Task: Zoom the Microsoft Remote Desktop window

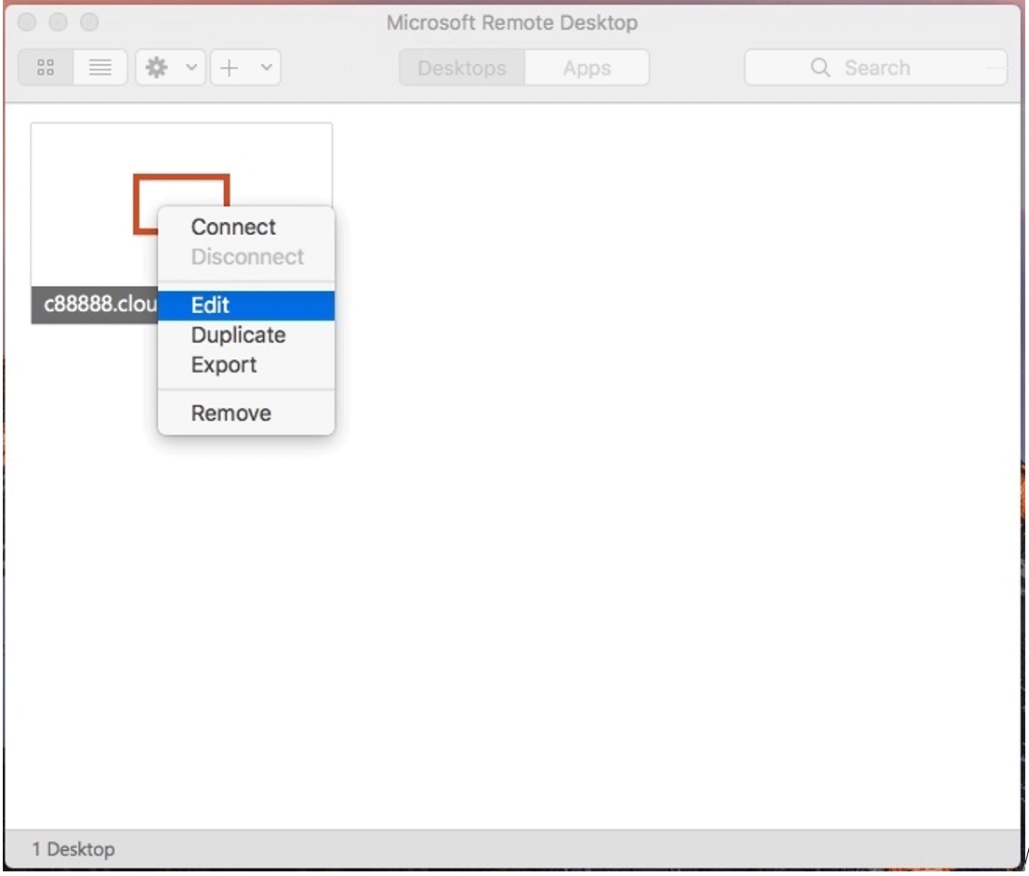Action: [x=89, y=22]
